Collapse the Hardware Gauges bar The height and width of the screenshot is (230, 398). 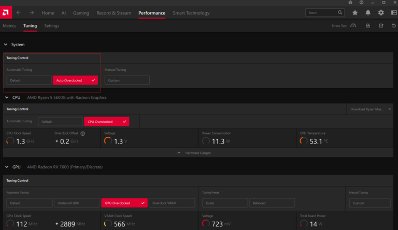pyautogui.click(x=198, y=153)
